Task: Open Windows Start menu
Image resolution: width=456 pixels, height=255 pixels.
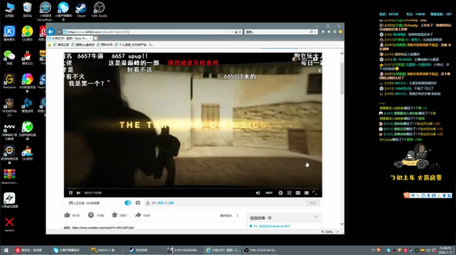Action: 6,250
